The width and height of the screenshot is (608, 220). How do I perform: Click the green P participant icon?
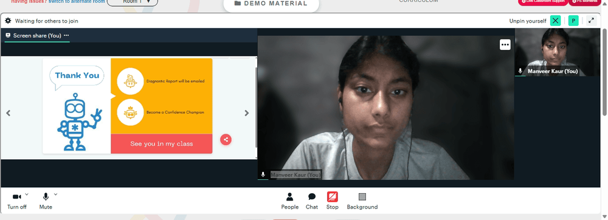coord(573,21)
